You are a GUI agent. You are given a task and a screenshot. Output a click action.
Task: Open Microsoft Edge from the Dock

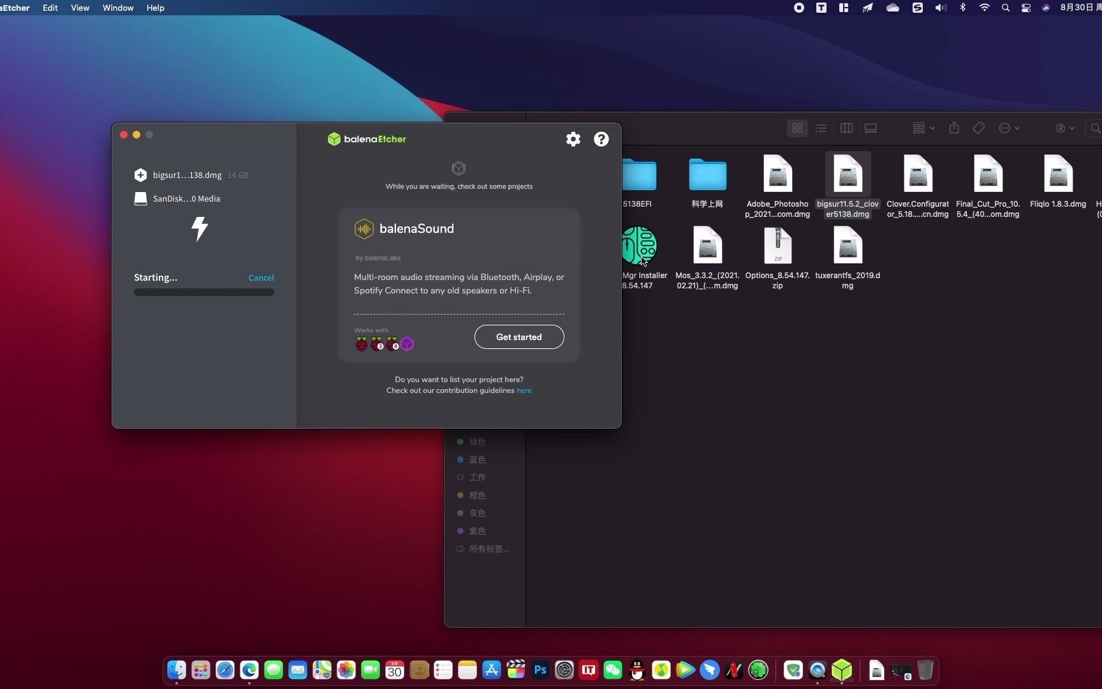pyautogui.click(x=249, y=670)
